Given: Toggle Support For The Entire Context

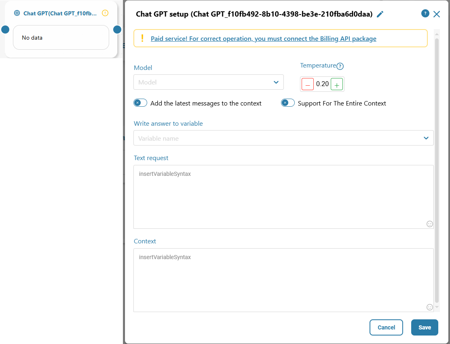Looking at the screenshot, I should point(288,103).
